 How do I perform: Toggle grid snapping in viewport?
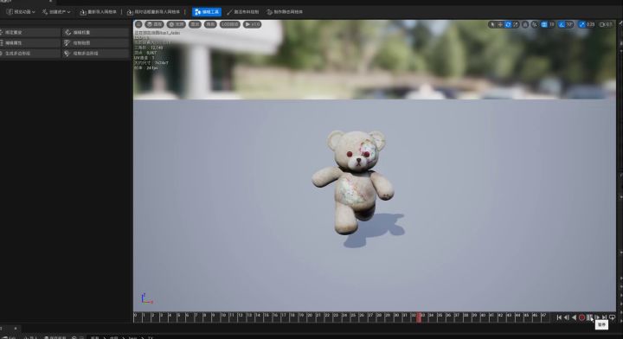coord(544,24)
